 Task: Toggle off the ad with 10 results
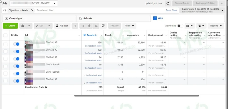click(17, 66)
